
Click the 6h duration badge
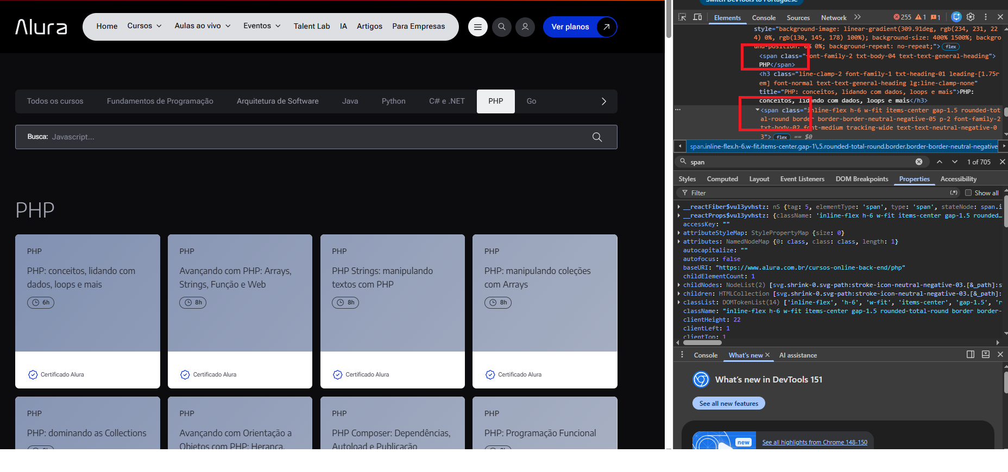[x=41, y=302]
